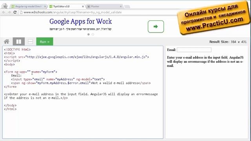This screenshot has width=251, height=141.
Task: Close the Plunker tab
Action: click(121, 6)
